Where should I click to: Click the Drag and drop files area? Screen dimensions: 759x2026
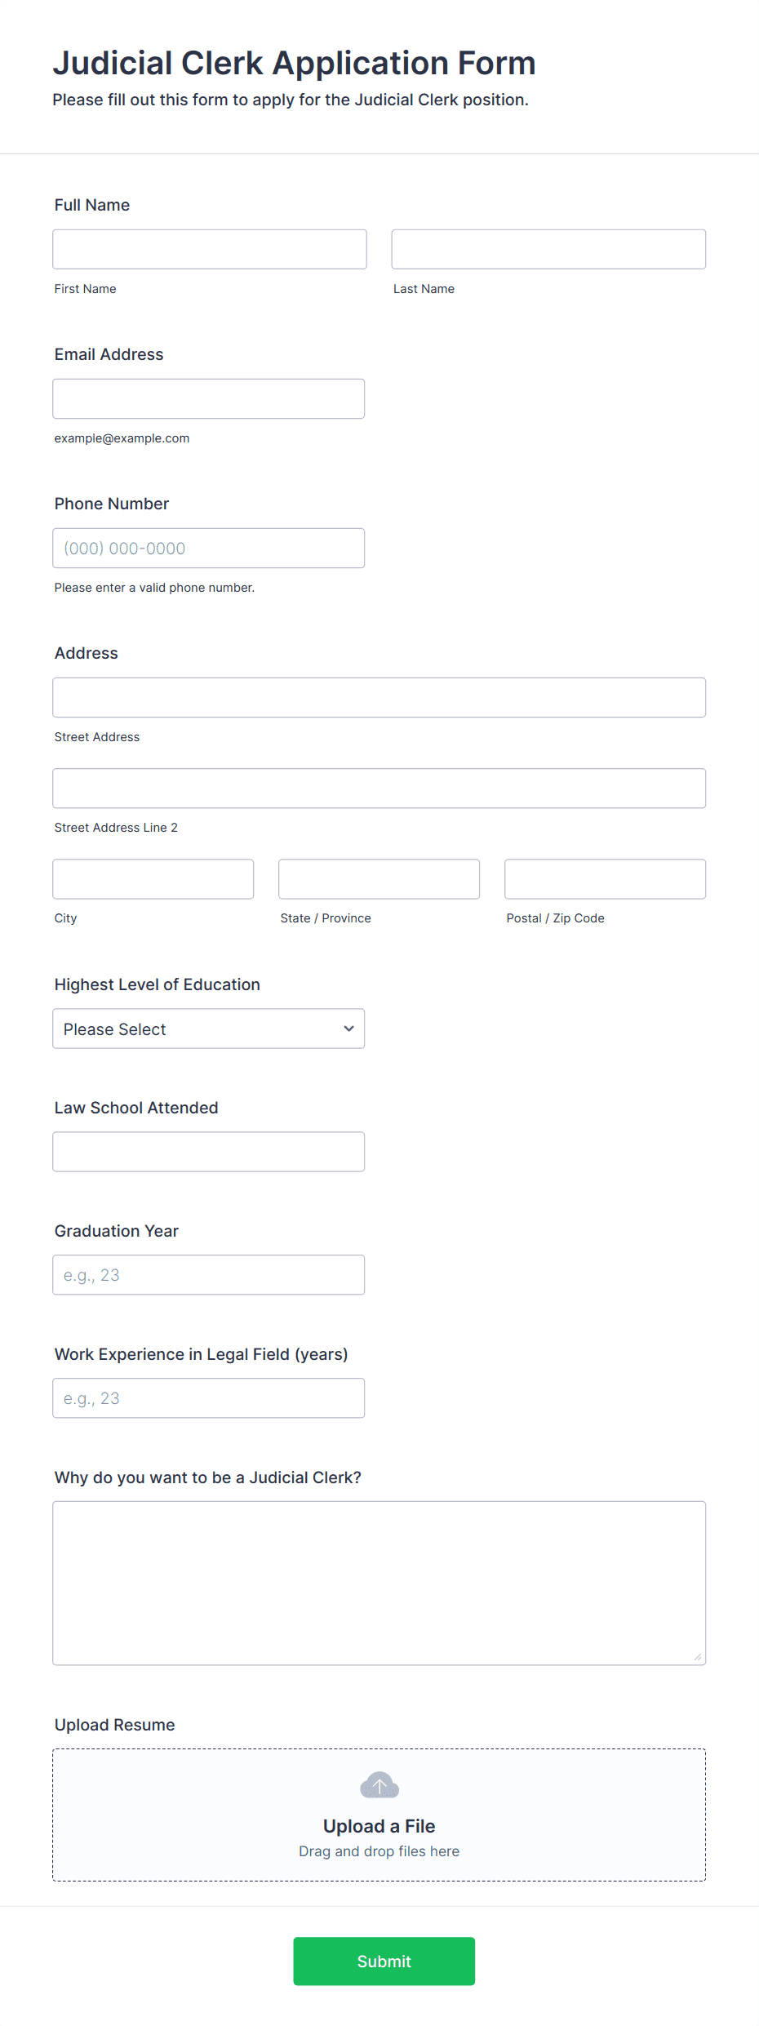[x=379, y=1815]
